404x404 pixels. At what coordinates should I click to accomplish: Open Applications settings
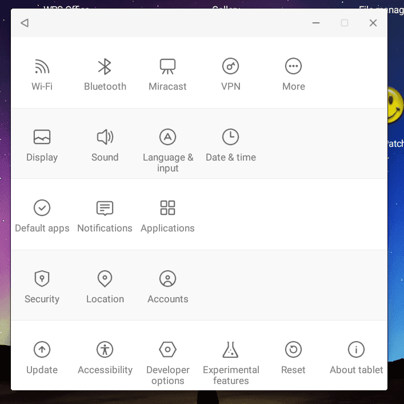click(168, 216)
